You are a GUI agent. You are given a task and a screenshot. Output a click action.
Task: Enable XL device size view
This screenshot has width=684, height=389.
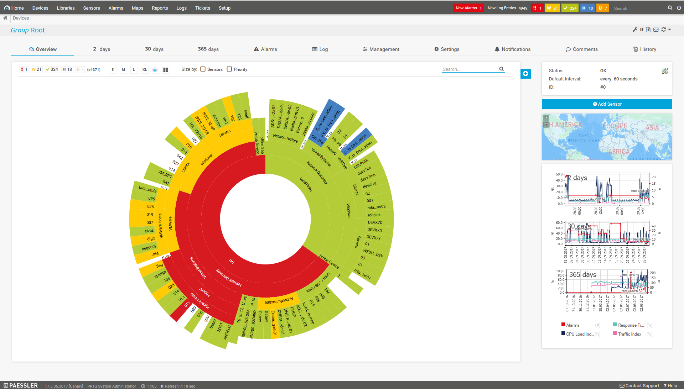point(145,69)
